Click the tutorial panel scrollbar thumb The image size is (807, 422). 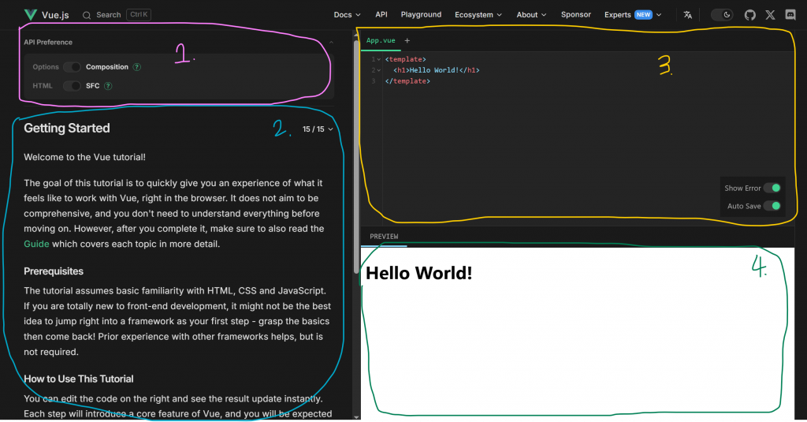(356, 157)
